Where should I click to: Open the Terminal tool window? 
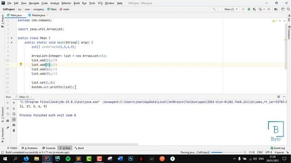(49, 148)
